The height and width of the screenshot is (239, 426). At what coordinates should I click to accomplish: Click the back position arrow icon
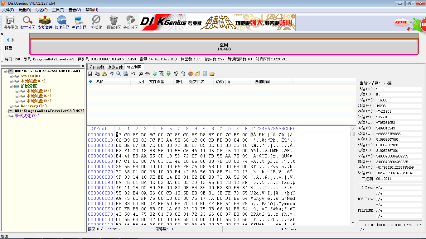point(176,74)
